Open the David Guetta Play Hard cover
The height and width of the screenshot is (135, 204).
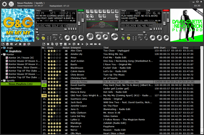point(186,25)
